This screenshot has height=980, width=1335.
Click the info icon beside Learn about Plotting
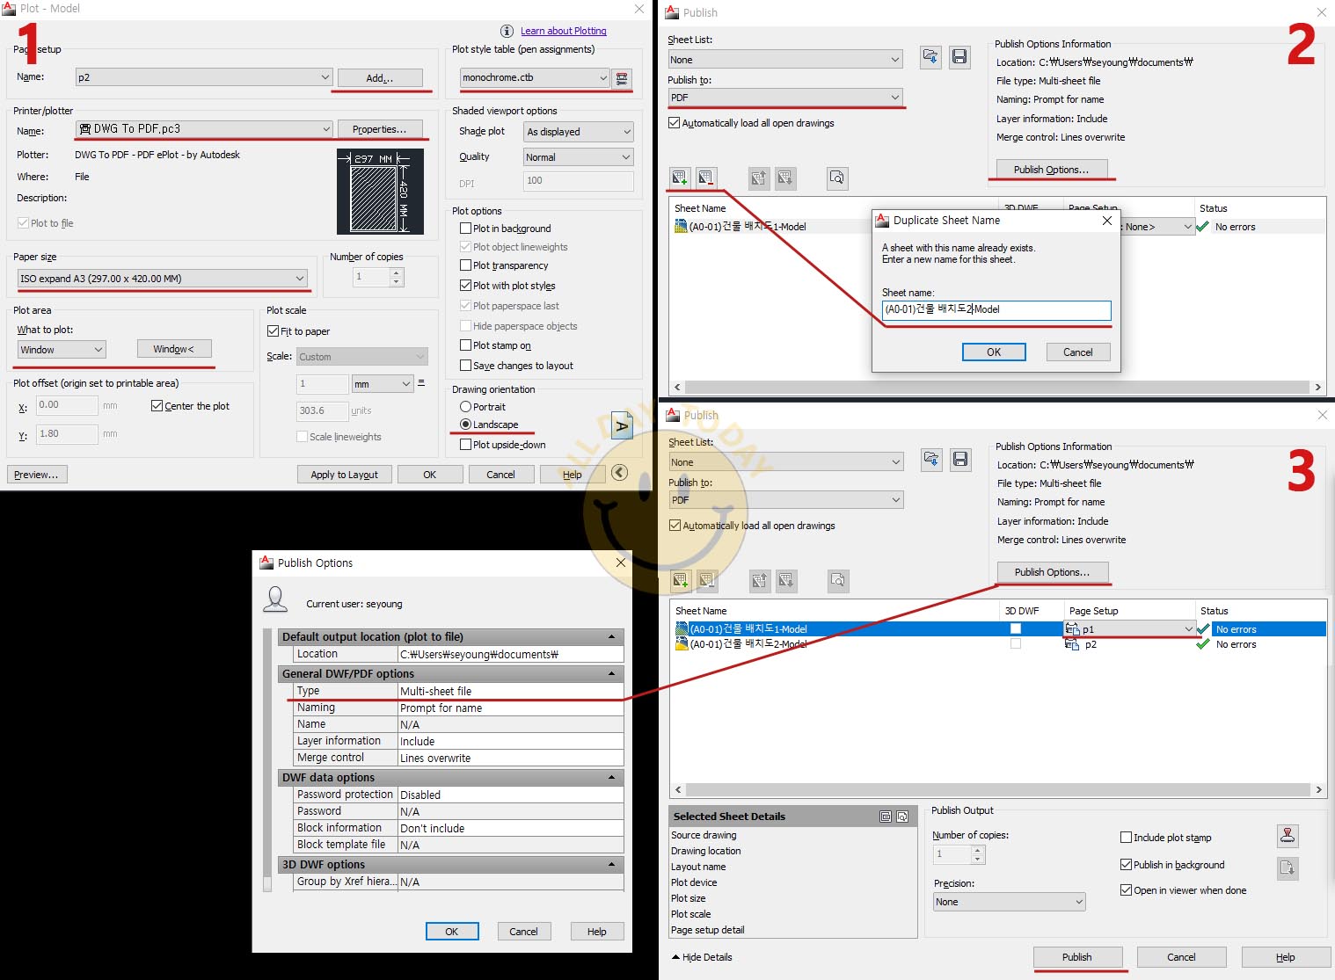pos(507,31)
